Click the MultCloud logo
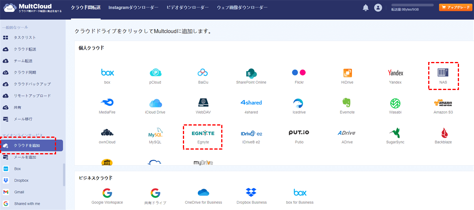 pos(32,7)
